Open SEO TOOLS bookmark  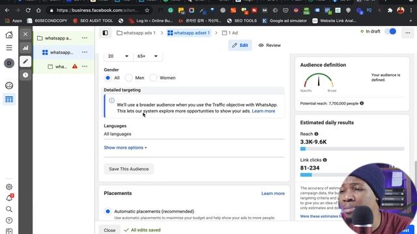click(x=242, y=21)
